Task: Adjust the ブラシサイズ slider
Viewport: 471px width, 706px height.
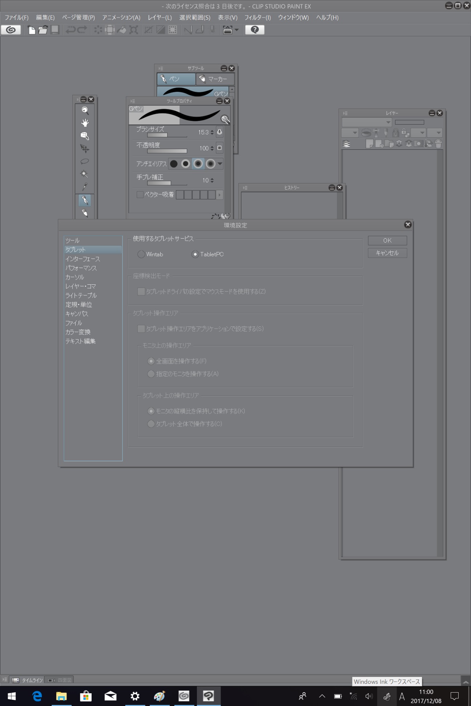Action: [x=167, y=135]
